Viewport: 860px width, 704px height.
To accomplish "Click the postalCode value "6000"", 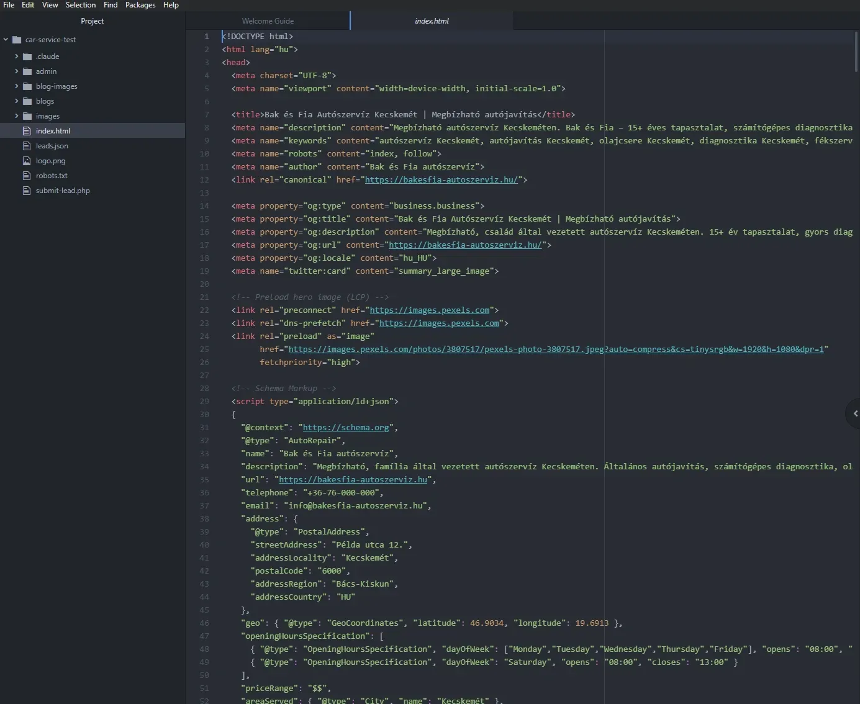I will [332, 571].
